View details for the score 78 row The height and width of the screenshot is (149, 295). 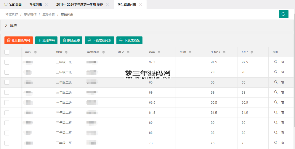[x=276, y=72]
